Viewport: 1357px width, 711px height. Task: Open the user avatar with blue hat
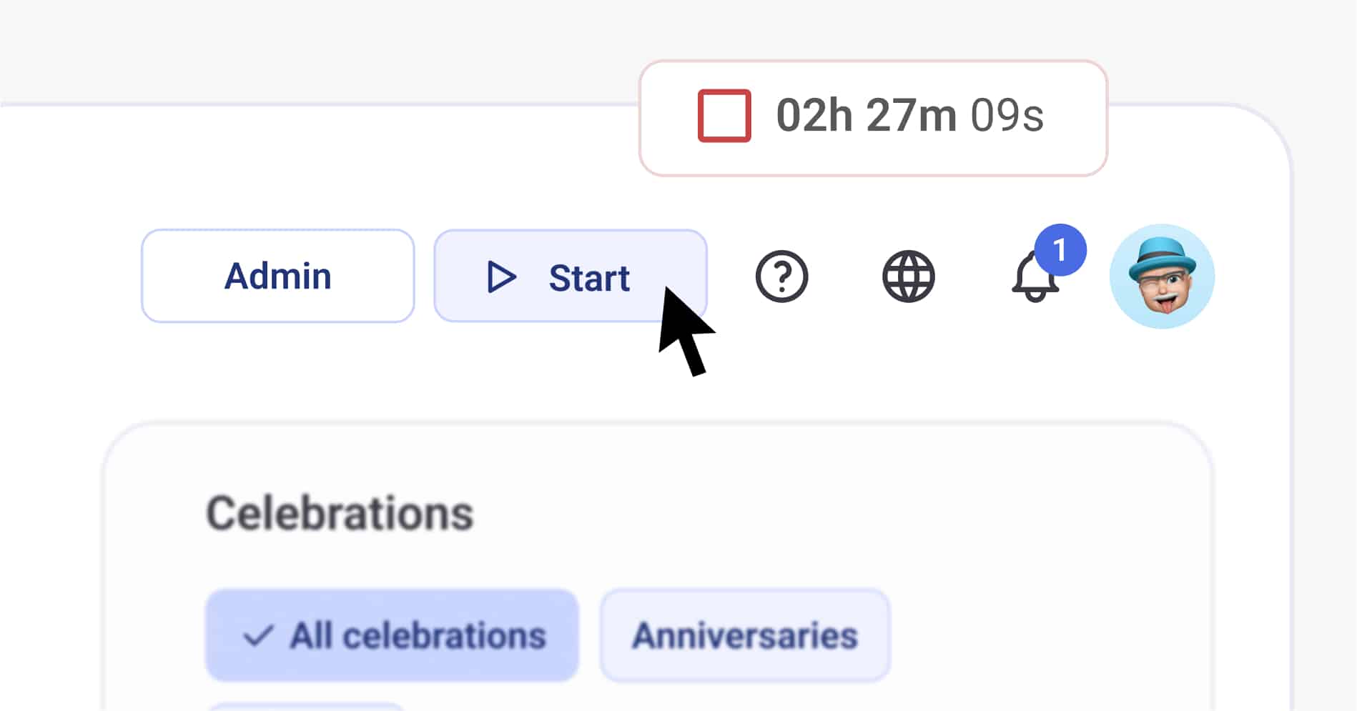(1162, 277)
